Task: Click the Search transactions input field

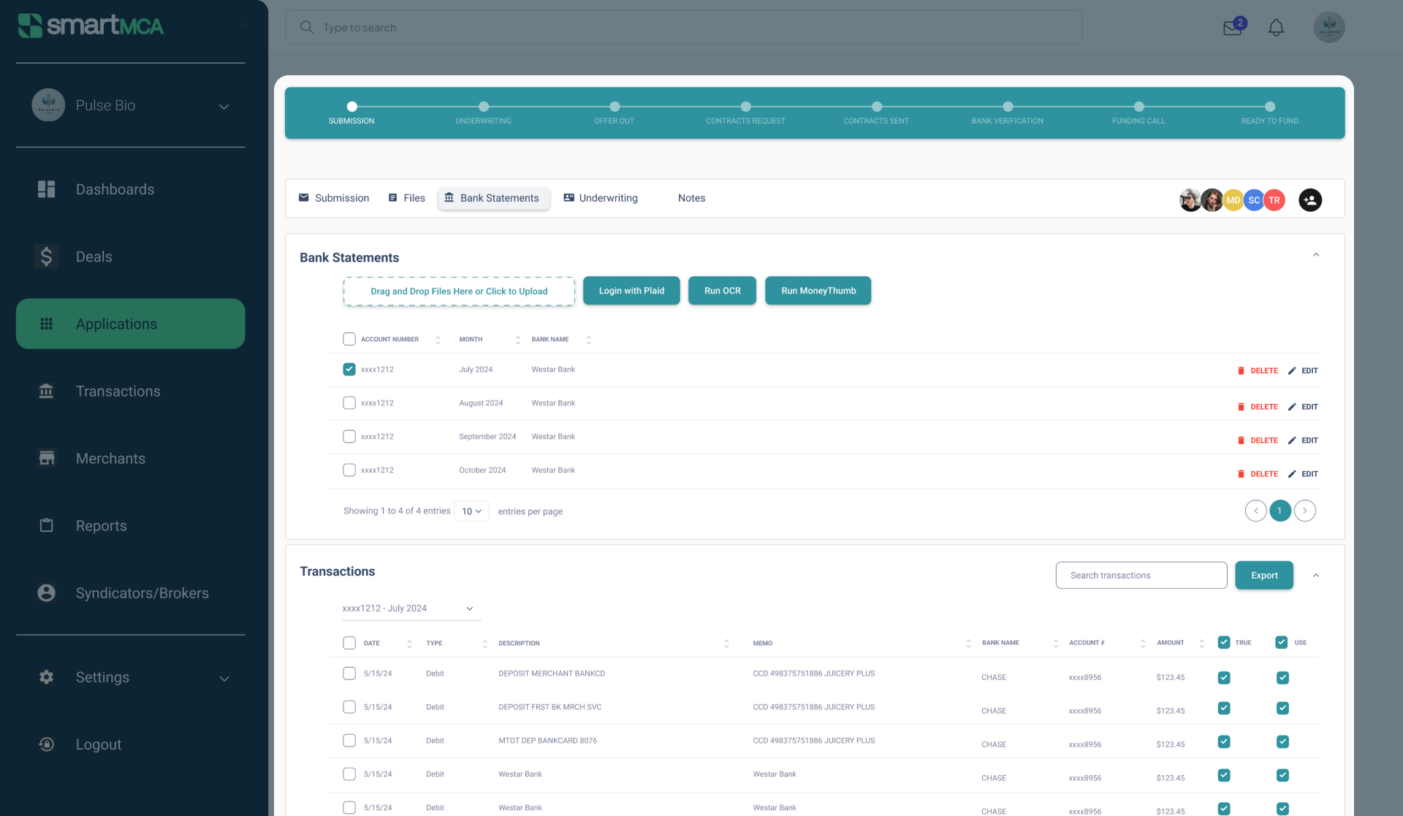Action: pos(1141,576)
